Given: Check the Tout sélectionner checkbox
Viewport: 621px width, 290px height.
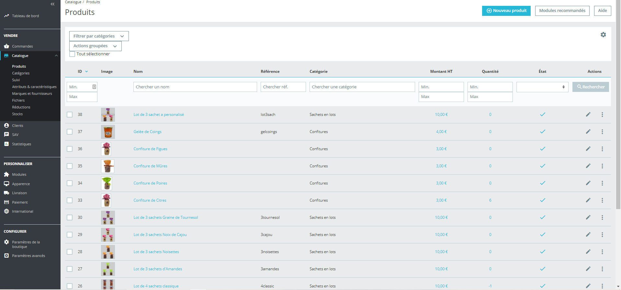Looking at the screenshot, I should pos(72,54).
